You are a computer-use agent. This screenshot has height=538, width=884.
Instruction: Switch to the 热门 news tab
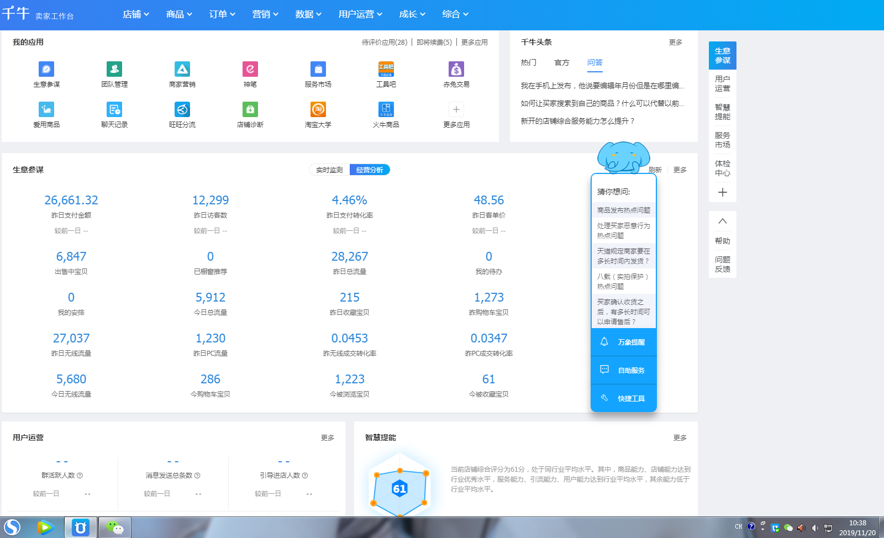[529, 63]
